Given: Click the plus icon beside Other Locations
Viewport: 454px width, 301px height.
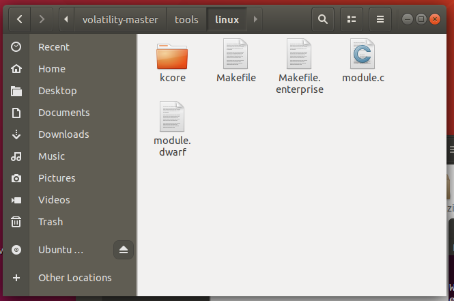Looking at the screenshot, I should pos(16,278).
